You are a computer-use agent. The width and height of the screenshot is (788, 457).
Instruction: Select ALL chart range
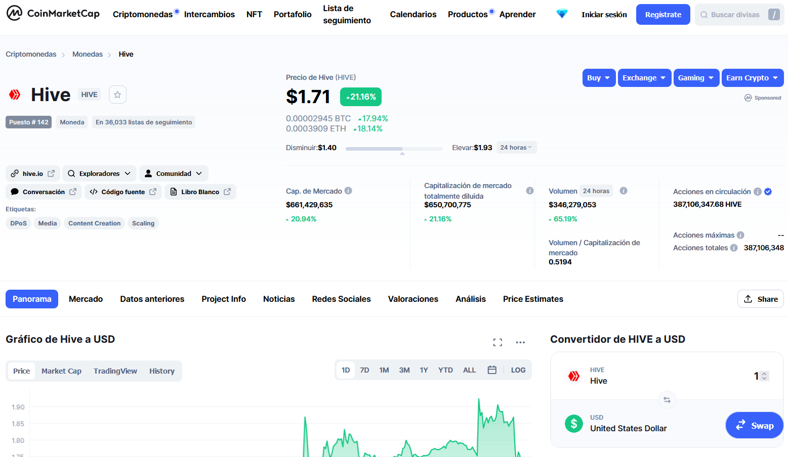click(x=470, y=370)
